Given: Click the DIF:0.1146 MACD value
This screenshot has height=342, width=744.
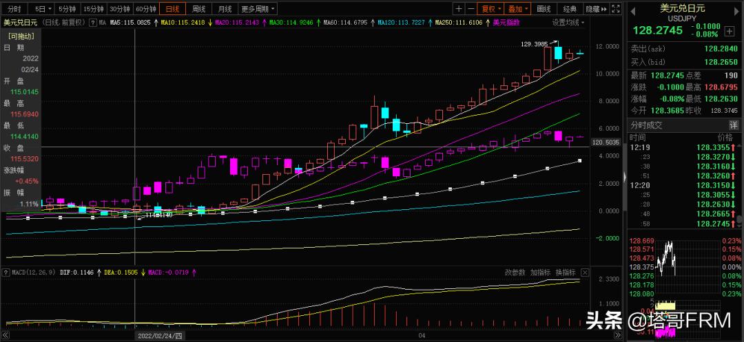Looking at the screenshot, I should pos(76,272).
